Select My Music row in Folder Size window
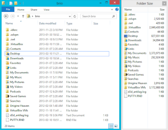 click(144, 57)
